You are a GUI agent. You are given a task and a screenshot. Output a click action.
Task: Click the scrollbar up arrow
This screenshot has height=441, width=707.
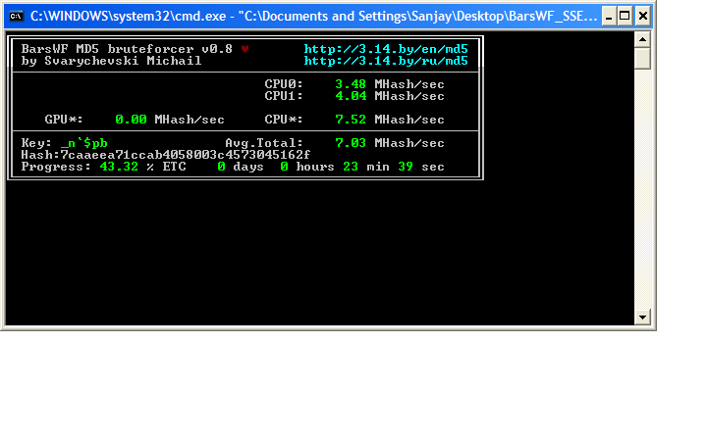[642, 39]
